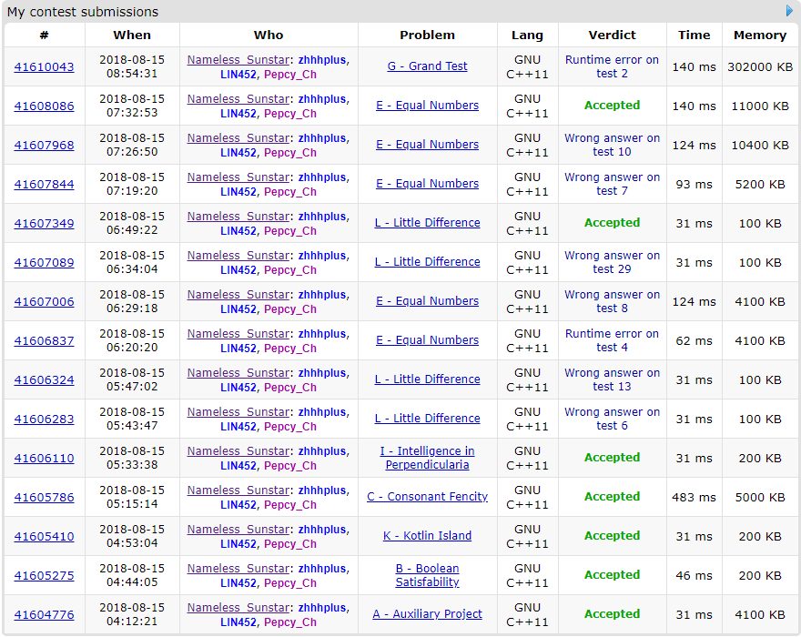This screenshot has width=801, height=637.
Task: Open LIN452 profile in the last row
Action: 238,622
